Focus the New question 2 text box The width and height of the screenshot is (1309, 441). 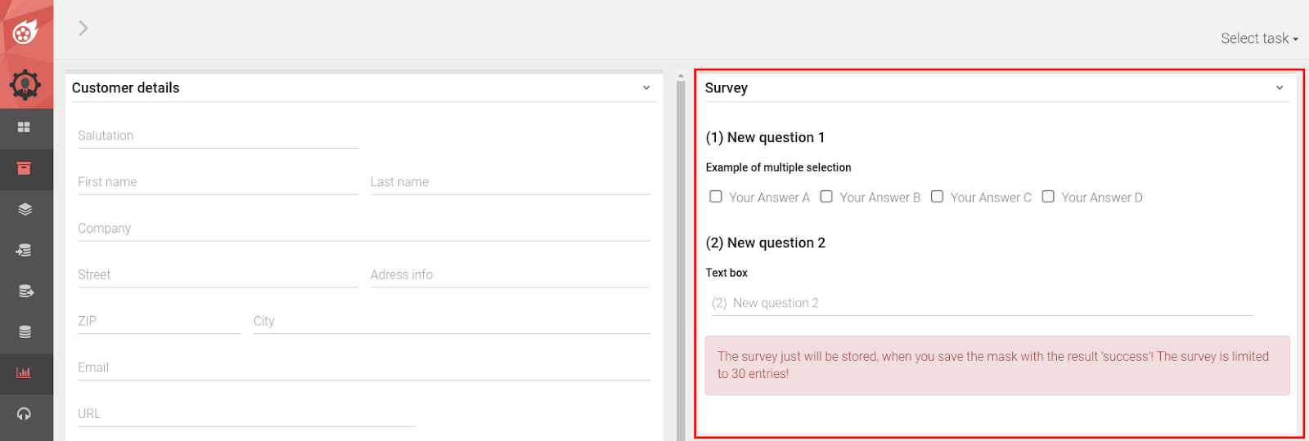tap(982, 303)
